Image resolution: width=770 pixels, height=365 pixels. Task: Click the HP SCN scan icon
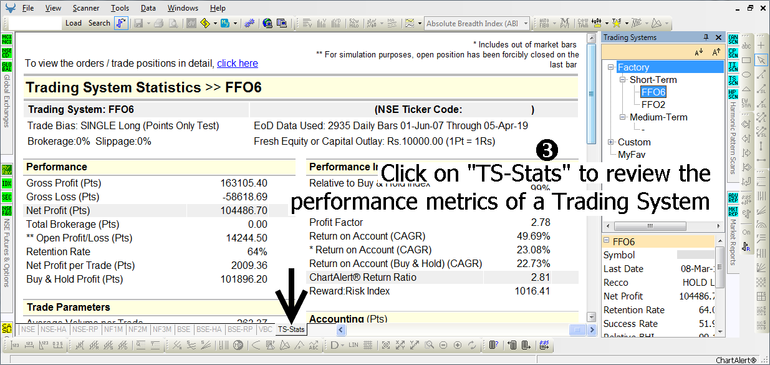pyautogui.click(x=733, y=94)
